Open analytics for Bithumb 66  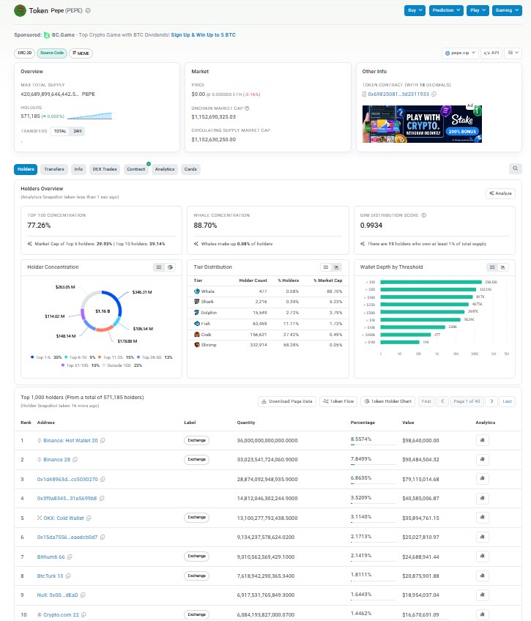483,556
